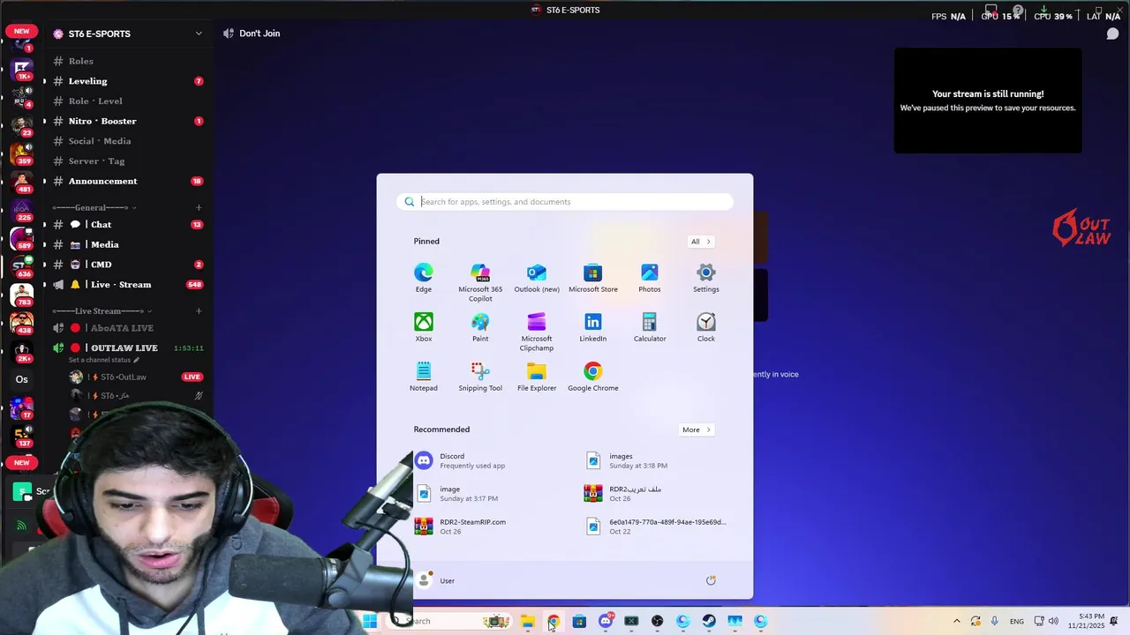The height and width of the screenshot is (635, 1130).
Task: Launch Google Chrome from pinned apps
Action: coord(593,377)
